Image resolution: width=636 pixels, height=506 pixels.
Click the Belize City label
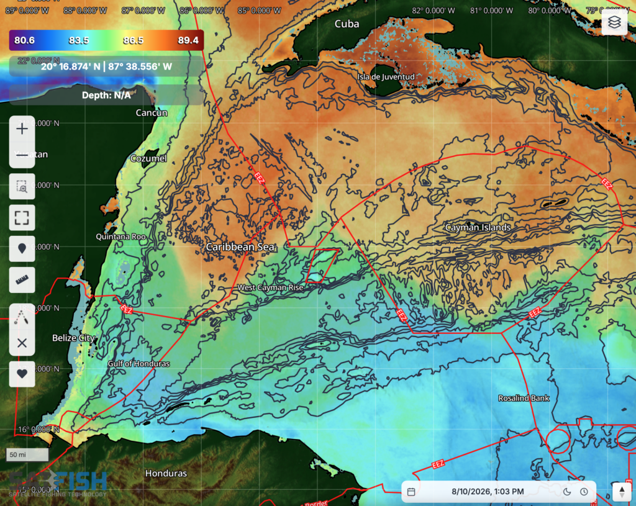[x=73, y=338]
